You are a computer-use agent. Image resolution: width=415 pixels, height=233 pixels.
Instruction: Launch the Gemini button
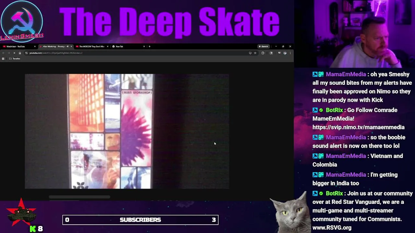pyautogui.click(x=264, y=46)
